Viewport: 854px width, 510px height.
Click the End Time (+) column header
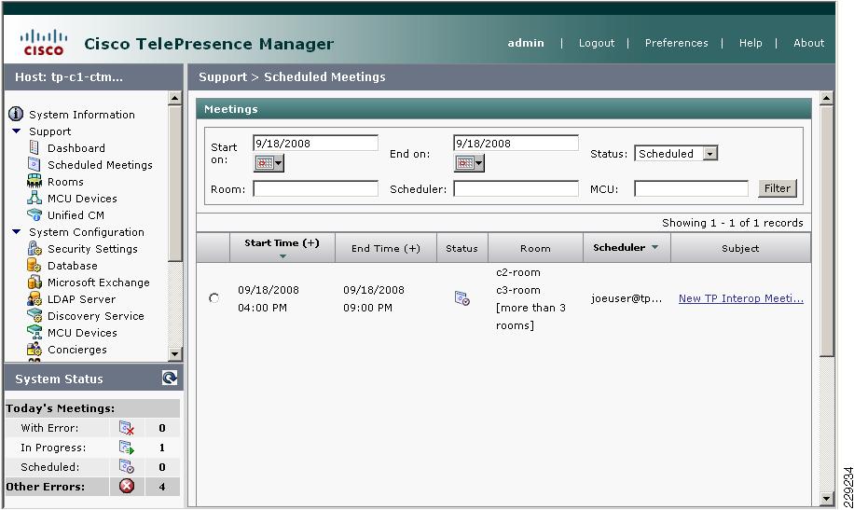386,248
